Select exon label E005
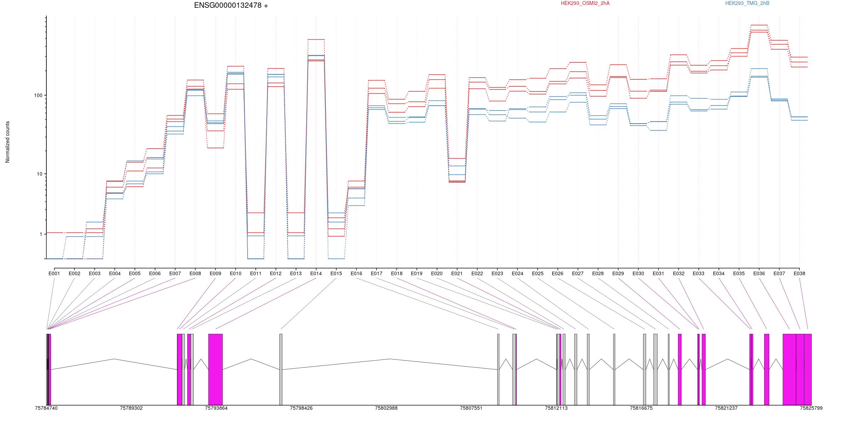Viewport: 850px width, 425px height. click(x=135, y=274)
